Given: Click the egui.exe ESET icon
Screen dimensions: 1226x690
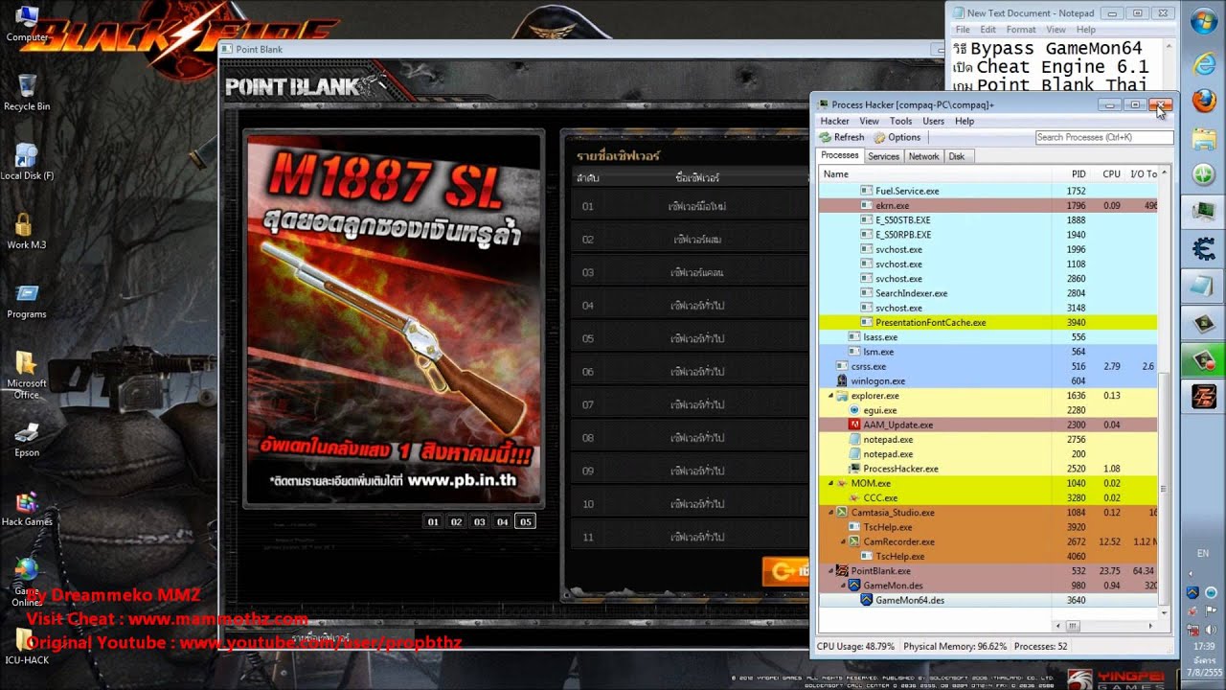Looking at the screenshot, I should (854, 410).
